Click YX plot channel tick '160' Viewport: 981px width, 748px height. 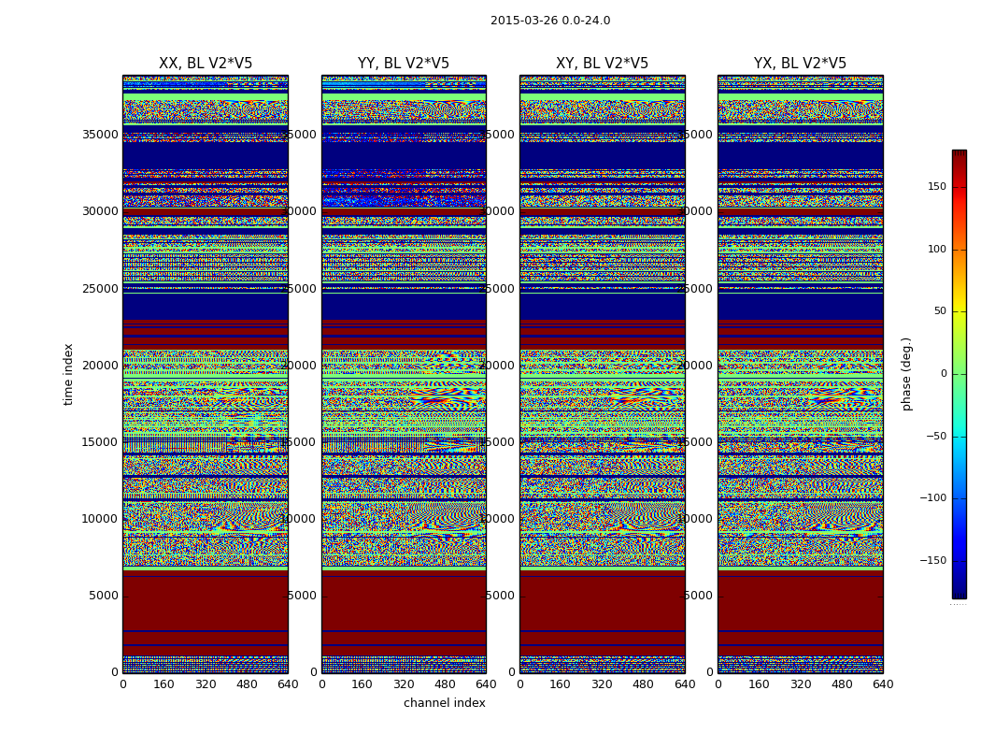click(759, 684)
